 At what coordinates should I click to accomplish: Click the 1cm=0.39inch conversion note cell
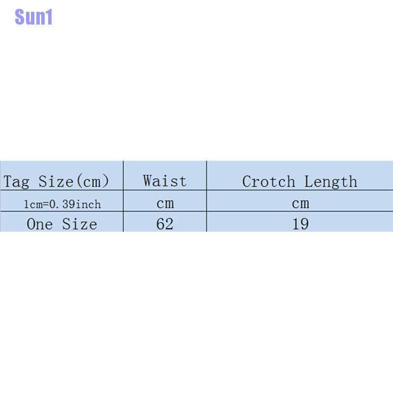[62, 204]
